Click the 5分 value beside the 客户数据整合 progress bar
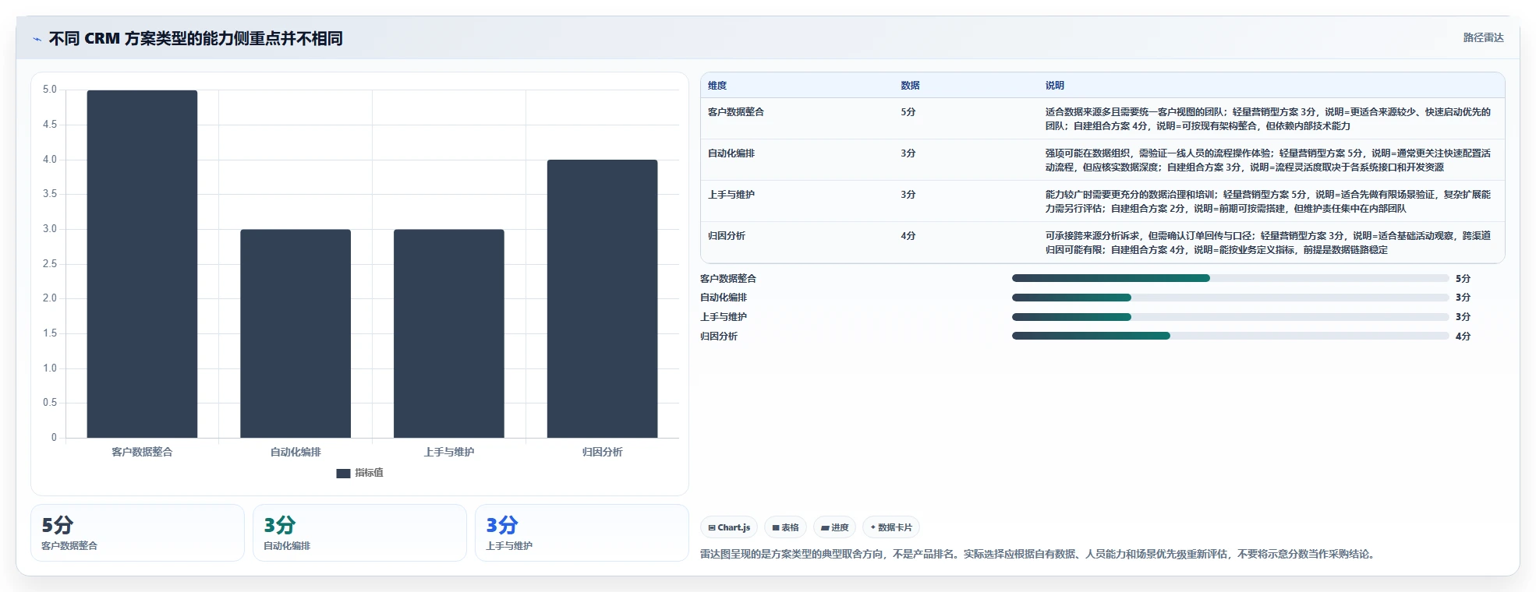The height and width of the screenshot is (592, 1536). click(x=1463, y=279)
